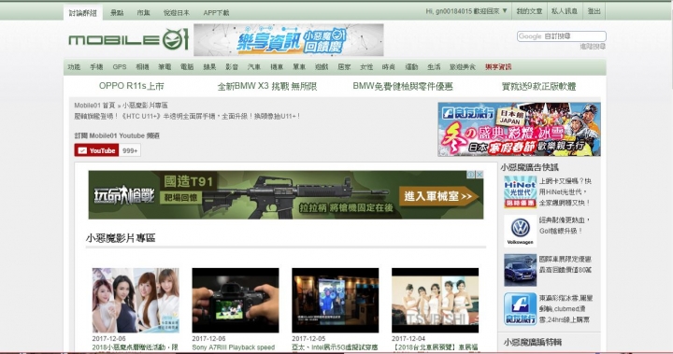
Task: Open the auto show models video thumbnail
Action: (435, 301)
